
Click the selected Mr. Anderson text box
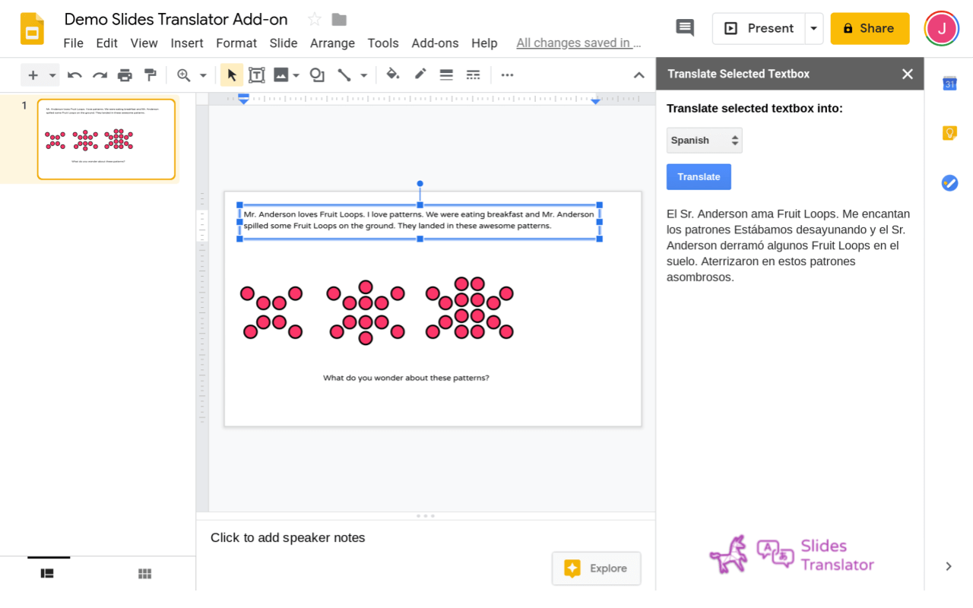tap(419, 220)
